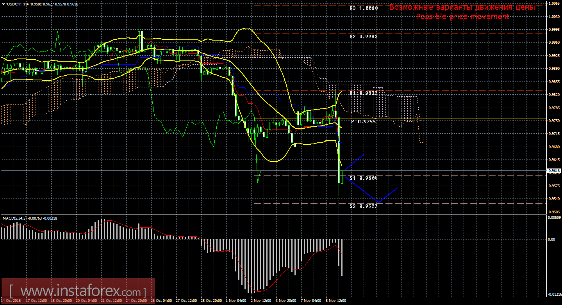
Task: Select the P 0.9755 pivot point label
Action: (363, 122)
